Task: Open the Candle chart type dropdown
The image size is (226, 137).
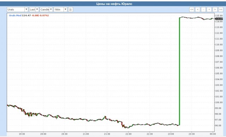Action: click(x=46, y=9)
